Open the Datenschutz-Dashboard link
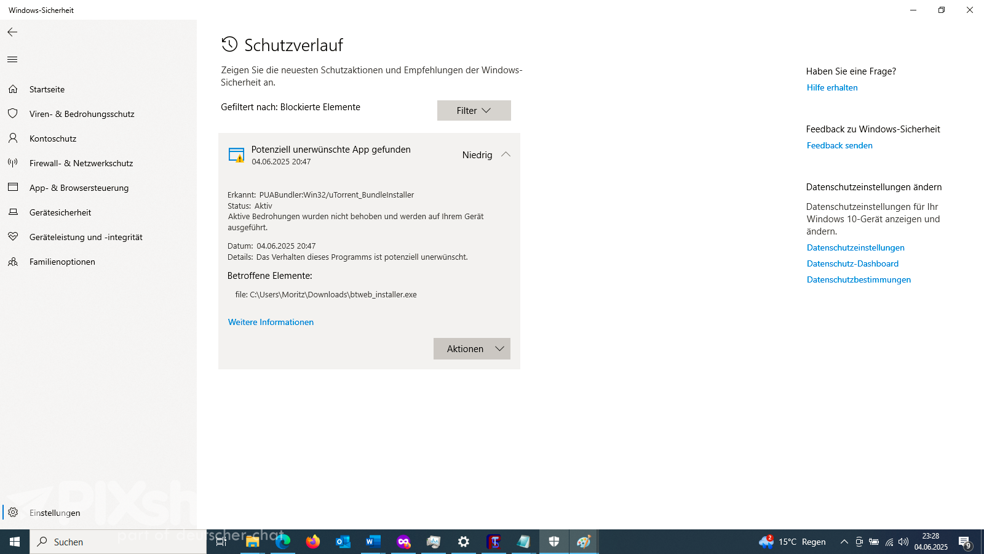The image size is (984, 554). (852, 263)
